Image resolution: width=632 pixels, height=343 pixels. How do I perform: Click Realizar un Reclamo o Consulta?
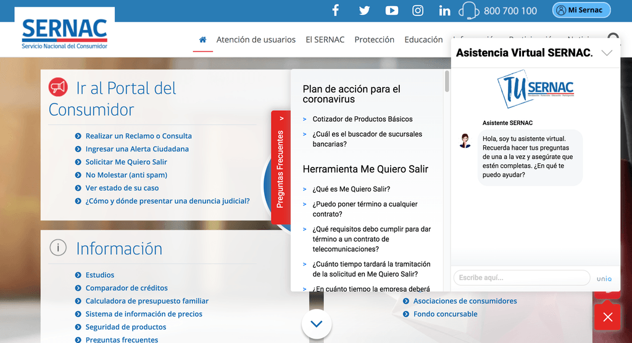click(x=139, y=136)
